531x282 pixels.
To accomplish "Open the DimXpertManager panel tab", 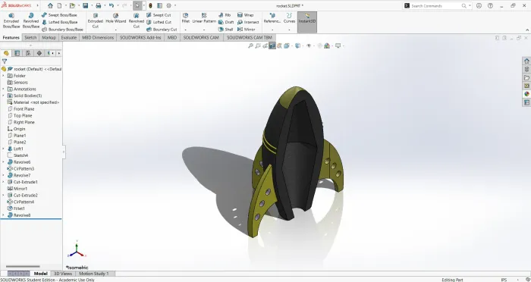I will click(x=39, y=53).
